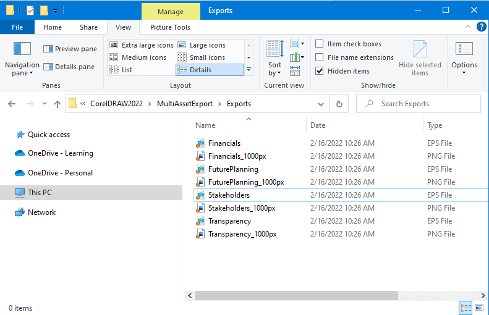Open the Help question mark icon
The height and width of the screenshot is (315, 489).
[x=481, y=27]
